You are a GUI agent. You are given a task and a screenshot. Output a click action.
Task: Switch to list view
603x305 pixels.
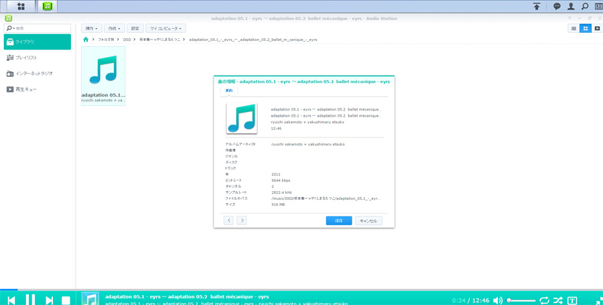[x=574, y=28]
